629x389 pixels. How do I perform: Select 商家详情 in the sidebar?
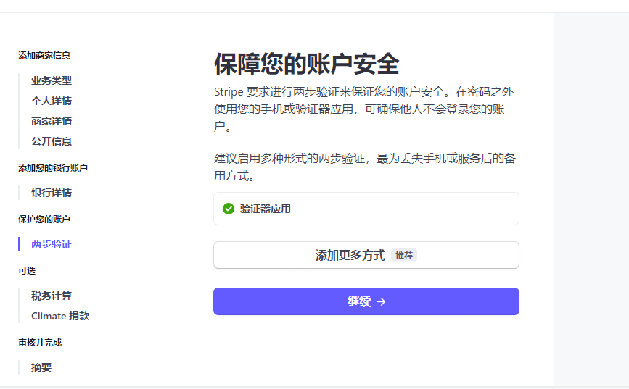52,121
